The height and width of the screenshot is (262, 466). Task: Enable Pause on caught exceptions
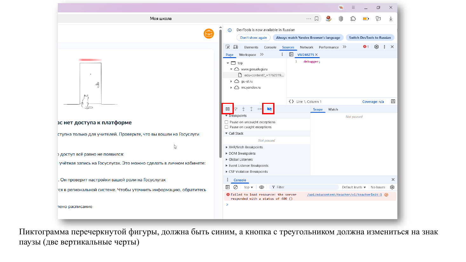point(226,127)
